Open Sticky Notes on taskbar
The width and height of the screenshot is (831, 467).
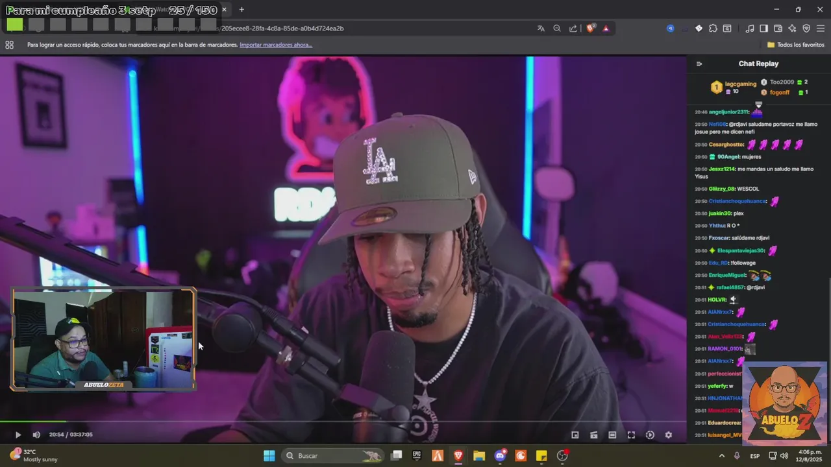coord(541,456)
